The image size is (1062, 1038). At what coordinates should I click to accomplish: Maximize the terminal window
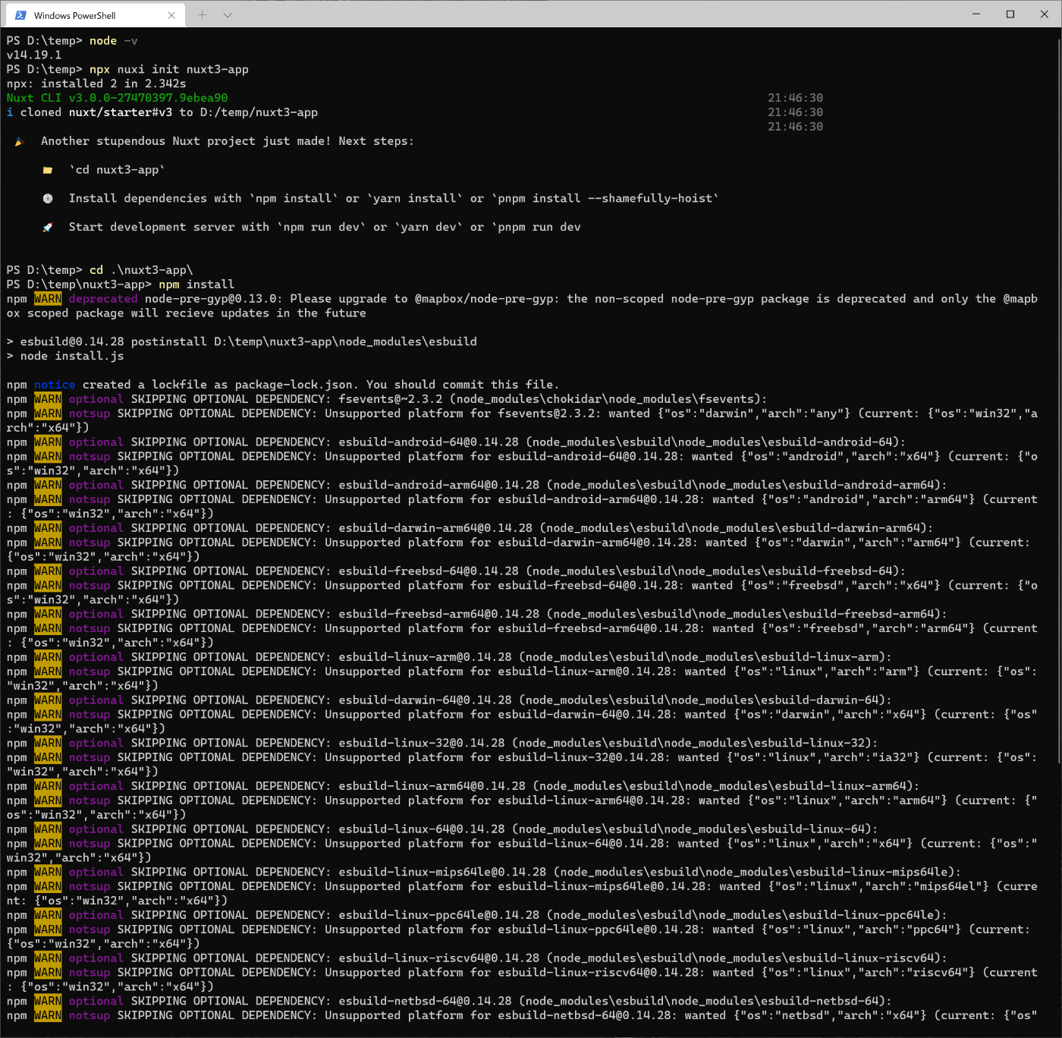click(1010, 14)
